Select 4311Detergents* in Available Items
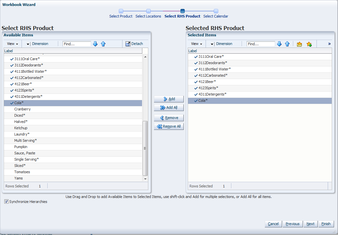The image size is (338, 235). point(73,97)
